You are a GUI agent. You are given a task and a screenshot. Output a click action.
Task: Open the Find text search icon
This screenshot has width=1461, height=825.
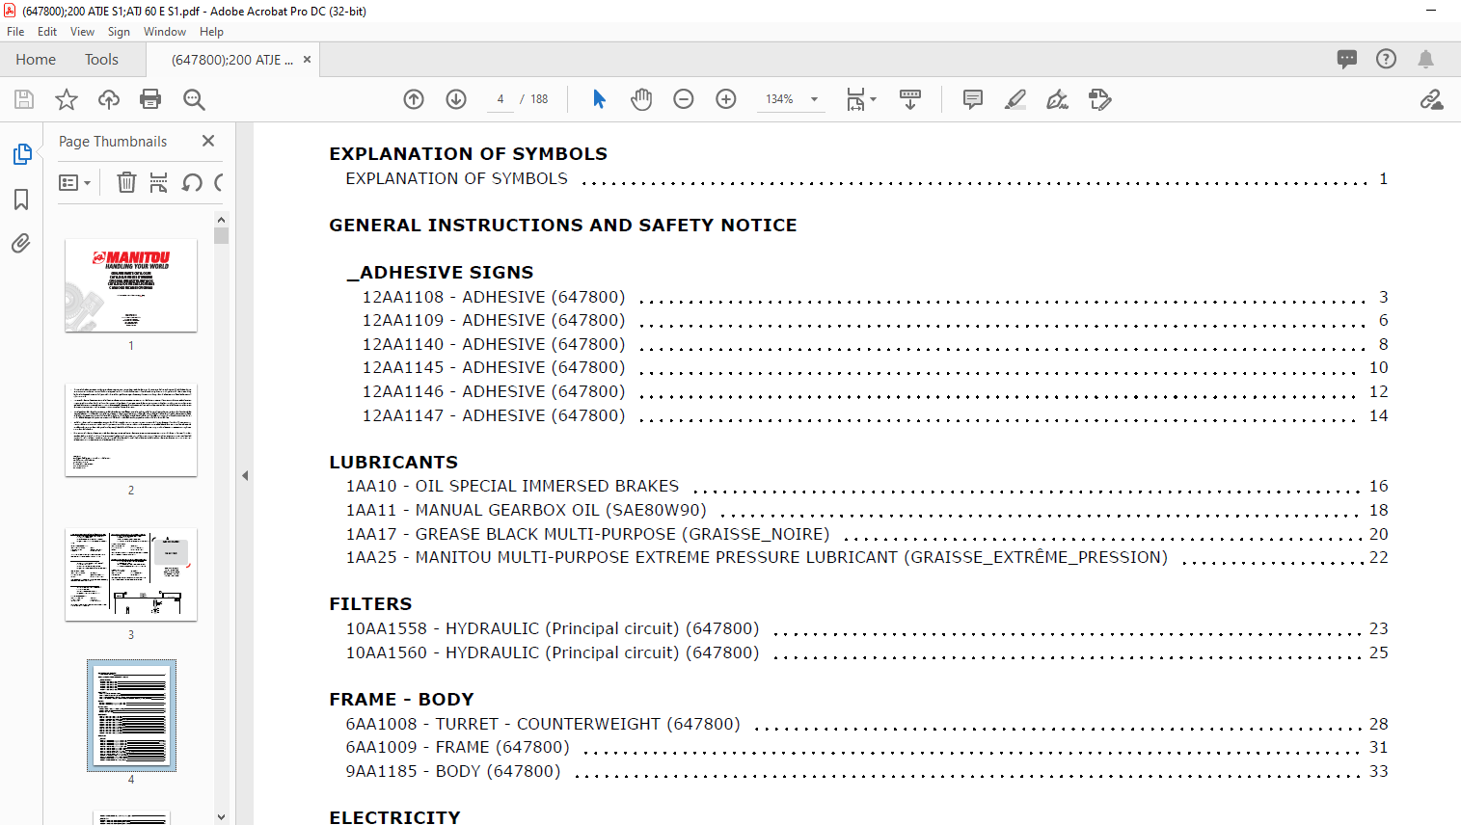tap(194, 99)
